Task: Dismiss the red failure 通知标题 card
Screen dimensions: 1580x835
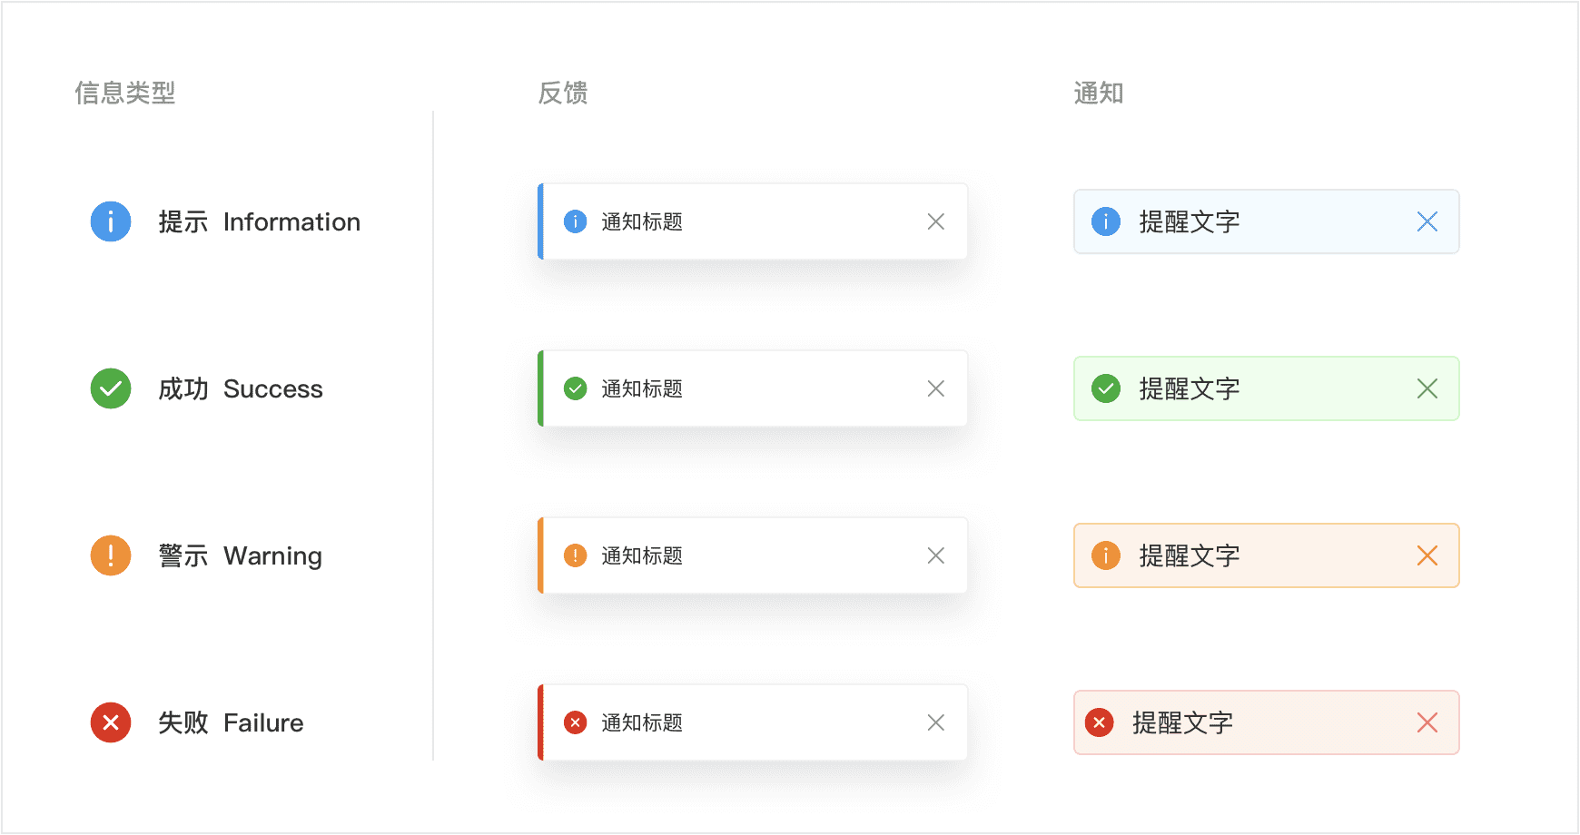Action: 936,722
